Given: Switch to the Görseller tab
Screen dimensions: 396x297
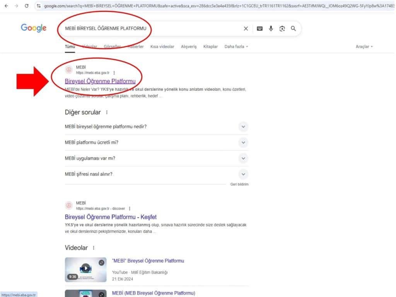Looking at the screenshot, I should [113, 46].
